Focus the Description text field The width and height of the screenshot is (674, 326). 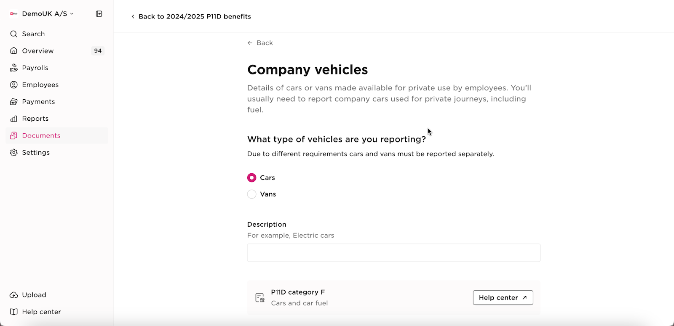click(393, 253)
